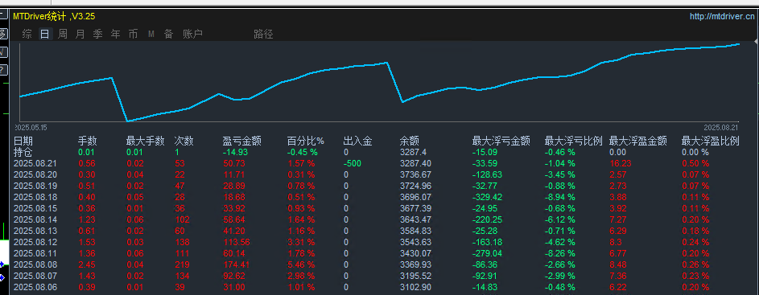Screen dimensions: 759x295
Task: Open the 备 notes tab
Action: point(168,35)
